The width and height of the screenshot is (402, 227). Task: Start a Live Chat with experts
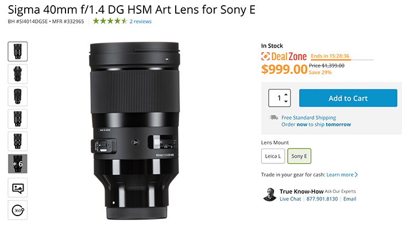[x=290, y=199]
